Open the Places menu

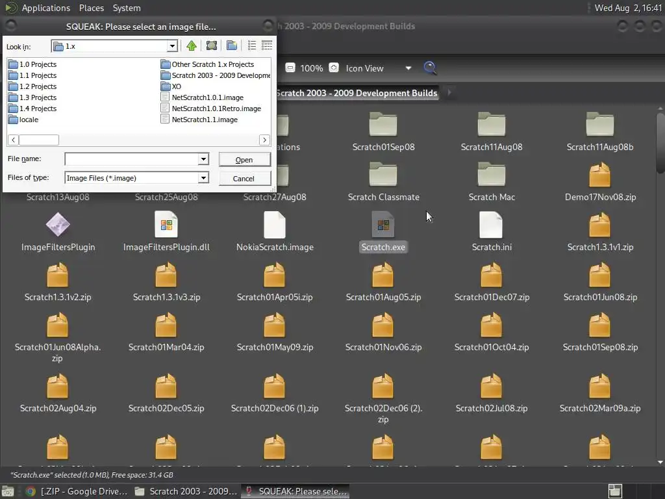(91, 8)
